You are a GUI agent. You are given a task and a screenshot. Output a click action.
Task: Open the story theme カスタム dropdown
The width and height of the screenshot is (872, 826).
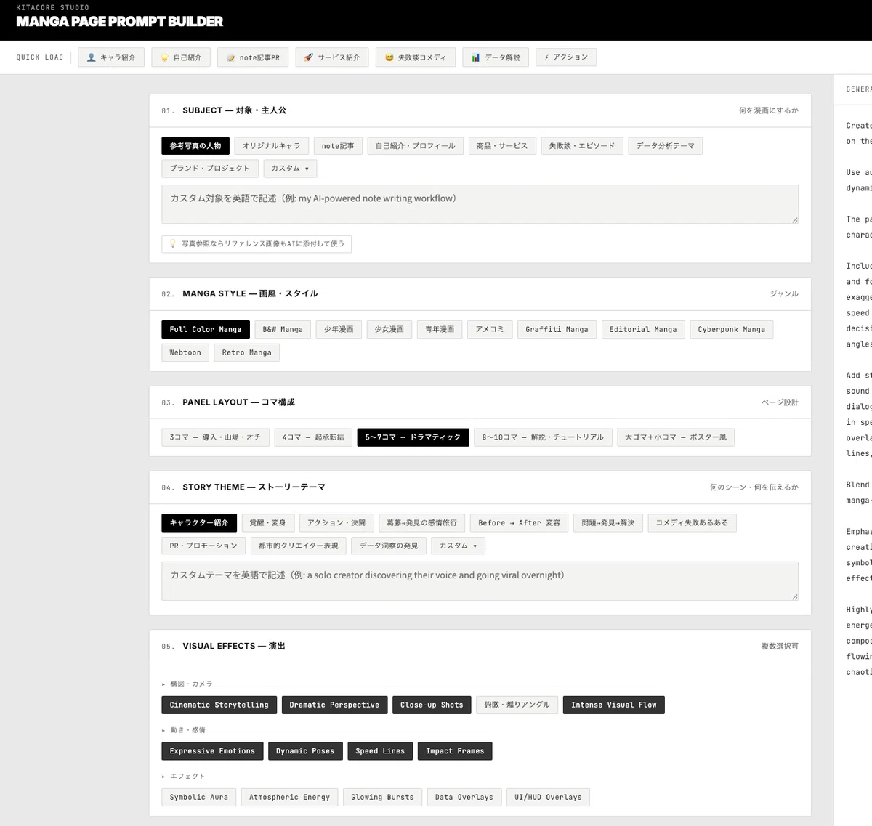pos(458,546)
